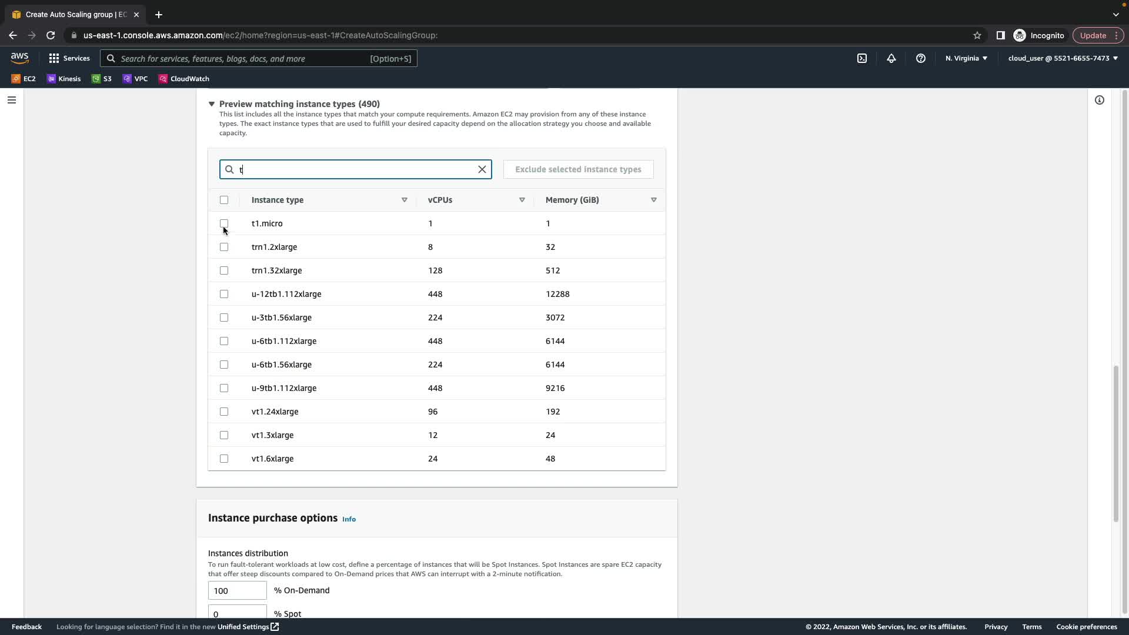Open the notifications bell

click(x=891, y=58)
